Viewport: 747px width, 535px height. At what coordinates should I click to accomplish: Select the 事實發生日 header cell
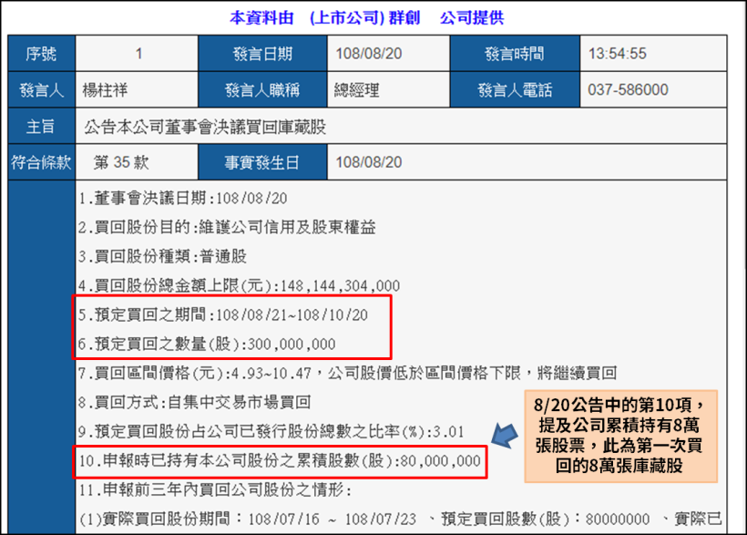pyautogui.click(x=262, y=162)
